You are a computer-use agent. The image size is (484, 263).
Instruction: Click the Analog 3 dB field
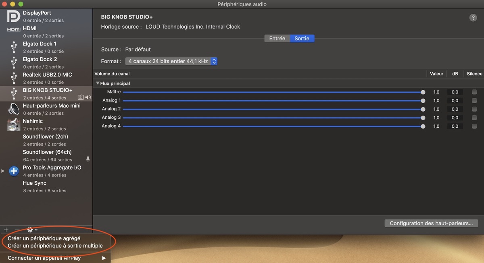[455, 118]
